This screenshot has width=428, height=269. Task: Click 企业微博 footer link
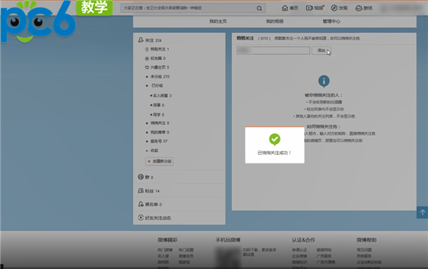pyautogui.click(x=300, y=256)
